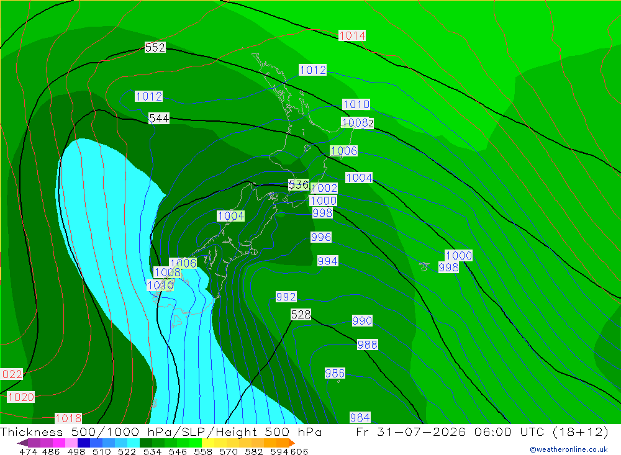Click the bright yellow legend swatch at 558
621x455 pixels.
208,443
